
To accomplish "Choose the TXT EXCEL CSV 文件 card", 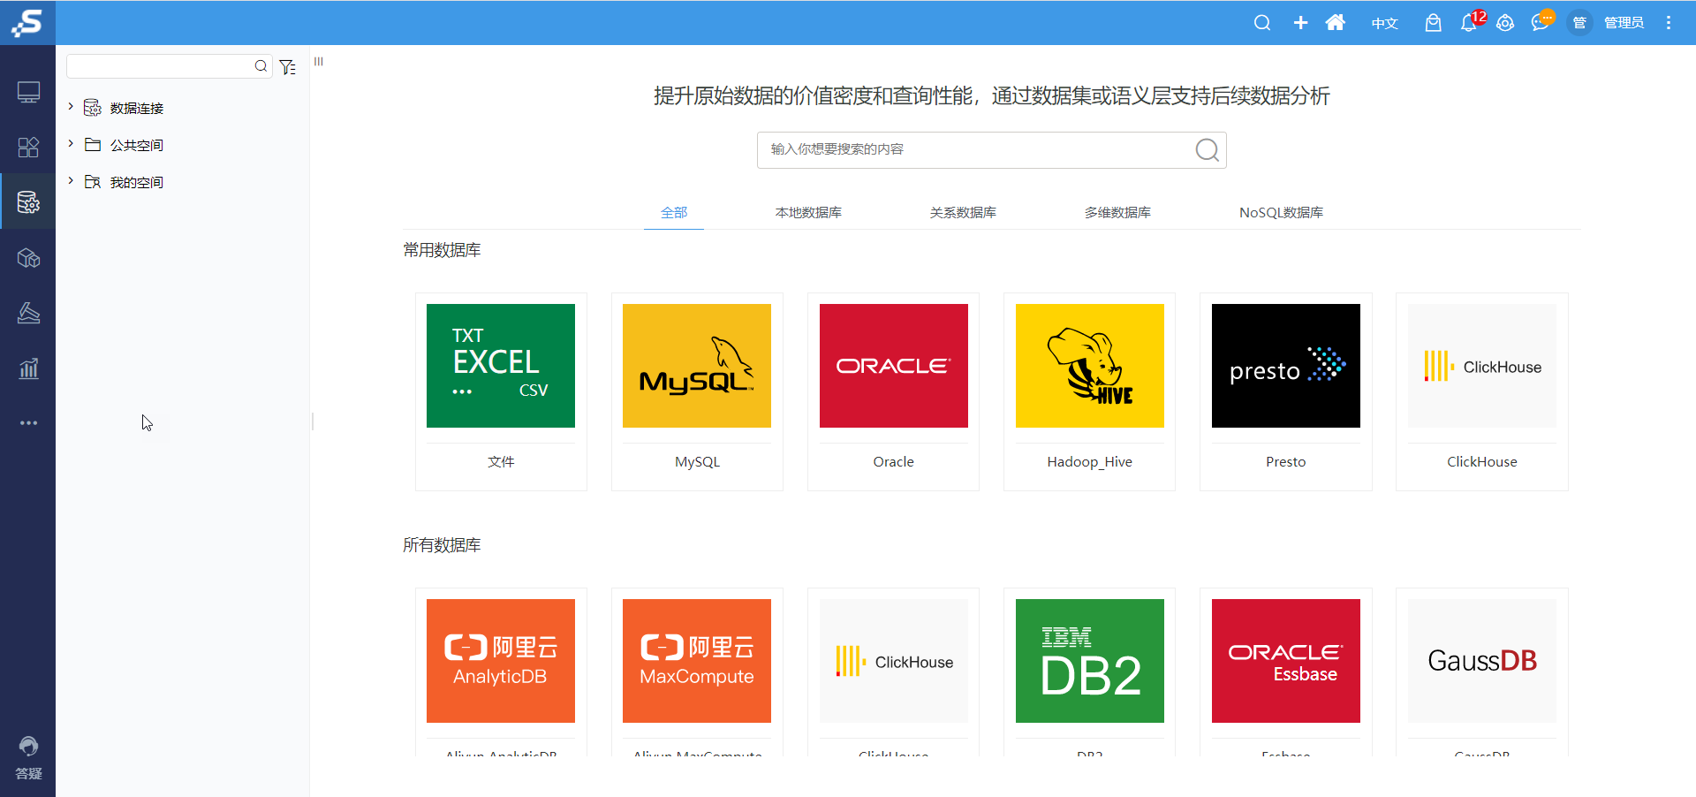I will pyautogui.click(x=501, y=391).
